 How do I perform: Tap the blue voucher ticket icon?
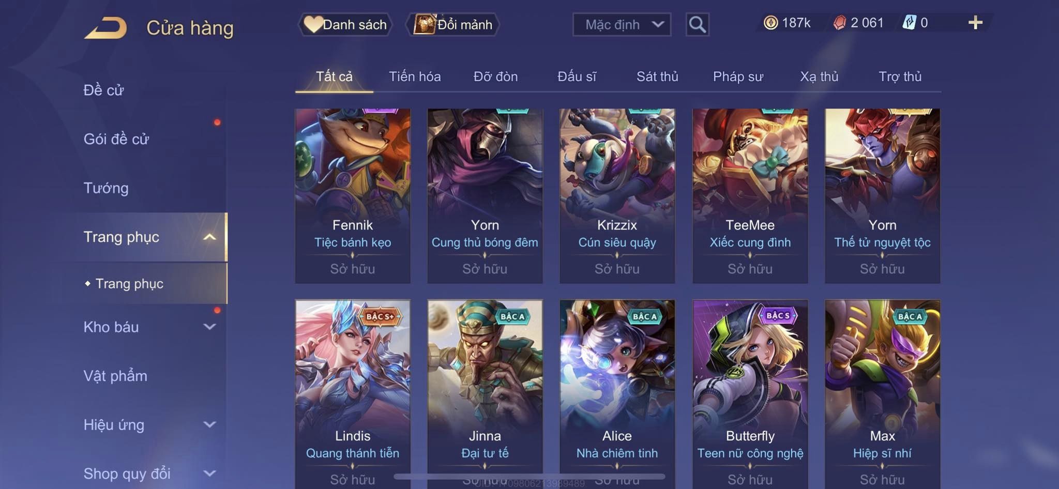click(909, 23)
